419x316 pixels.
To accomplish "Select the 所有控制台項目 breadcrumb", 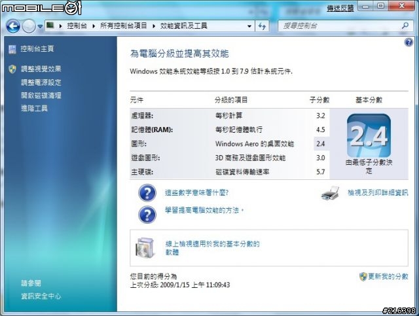I will pyautogui.click(x=124, y=26).
